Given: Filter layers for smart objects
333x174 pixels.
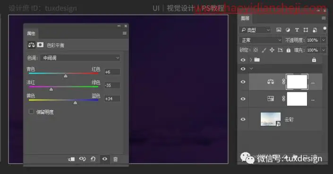Looking at the screenshot, I should pyautogui.click(x=315, y=30).
